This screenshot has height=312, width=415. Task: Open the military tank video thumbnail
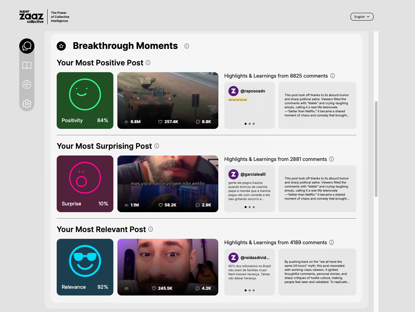pos(168,101)
